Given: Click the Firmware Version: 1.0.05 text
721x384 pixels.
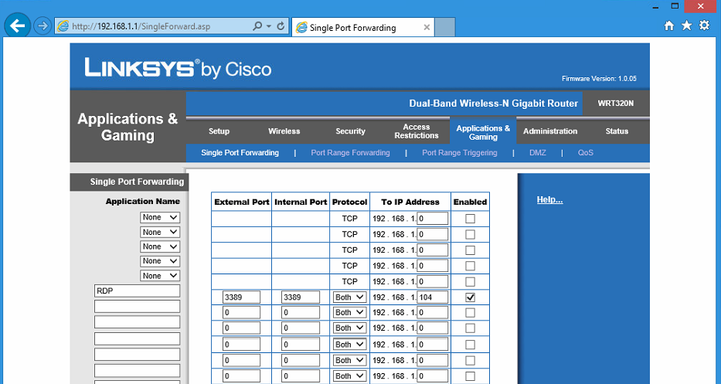Looking at the screenshot, I should click(599, 79).
